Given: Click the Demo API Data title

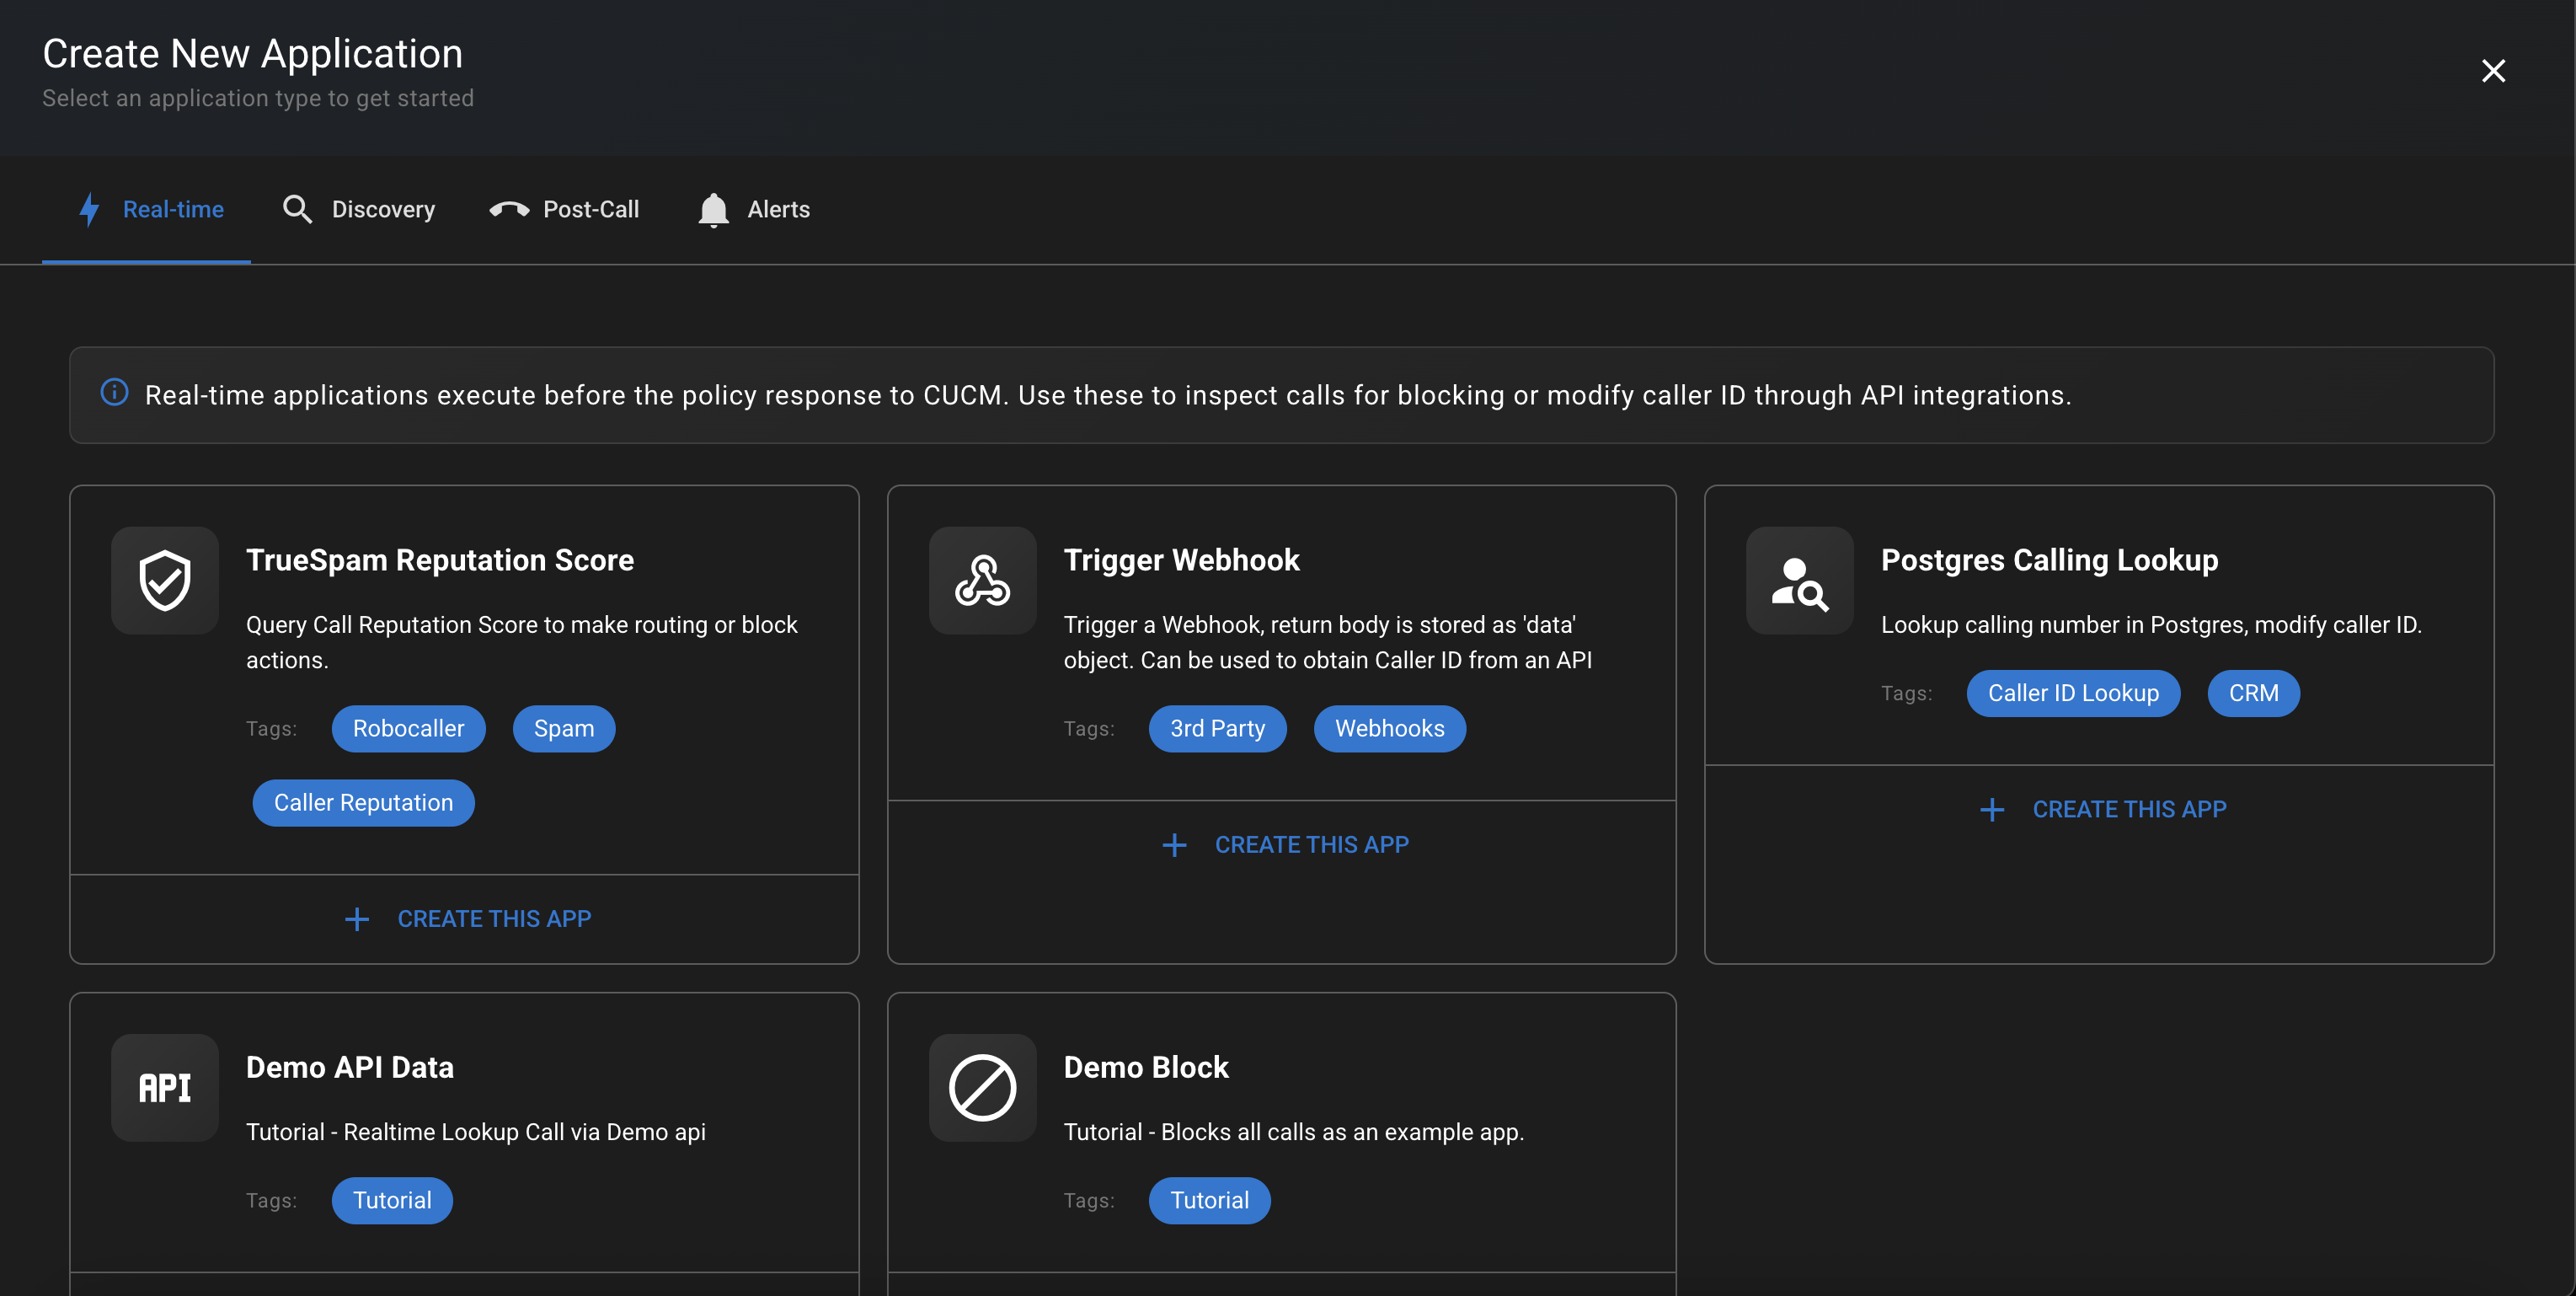Looking at the screenshot, I should pyautogui.click(x=350, y=1067).
